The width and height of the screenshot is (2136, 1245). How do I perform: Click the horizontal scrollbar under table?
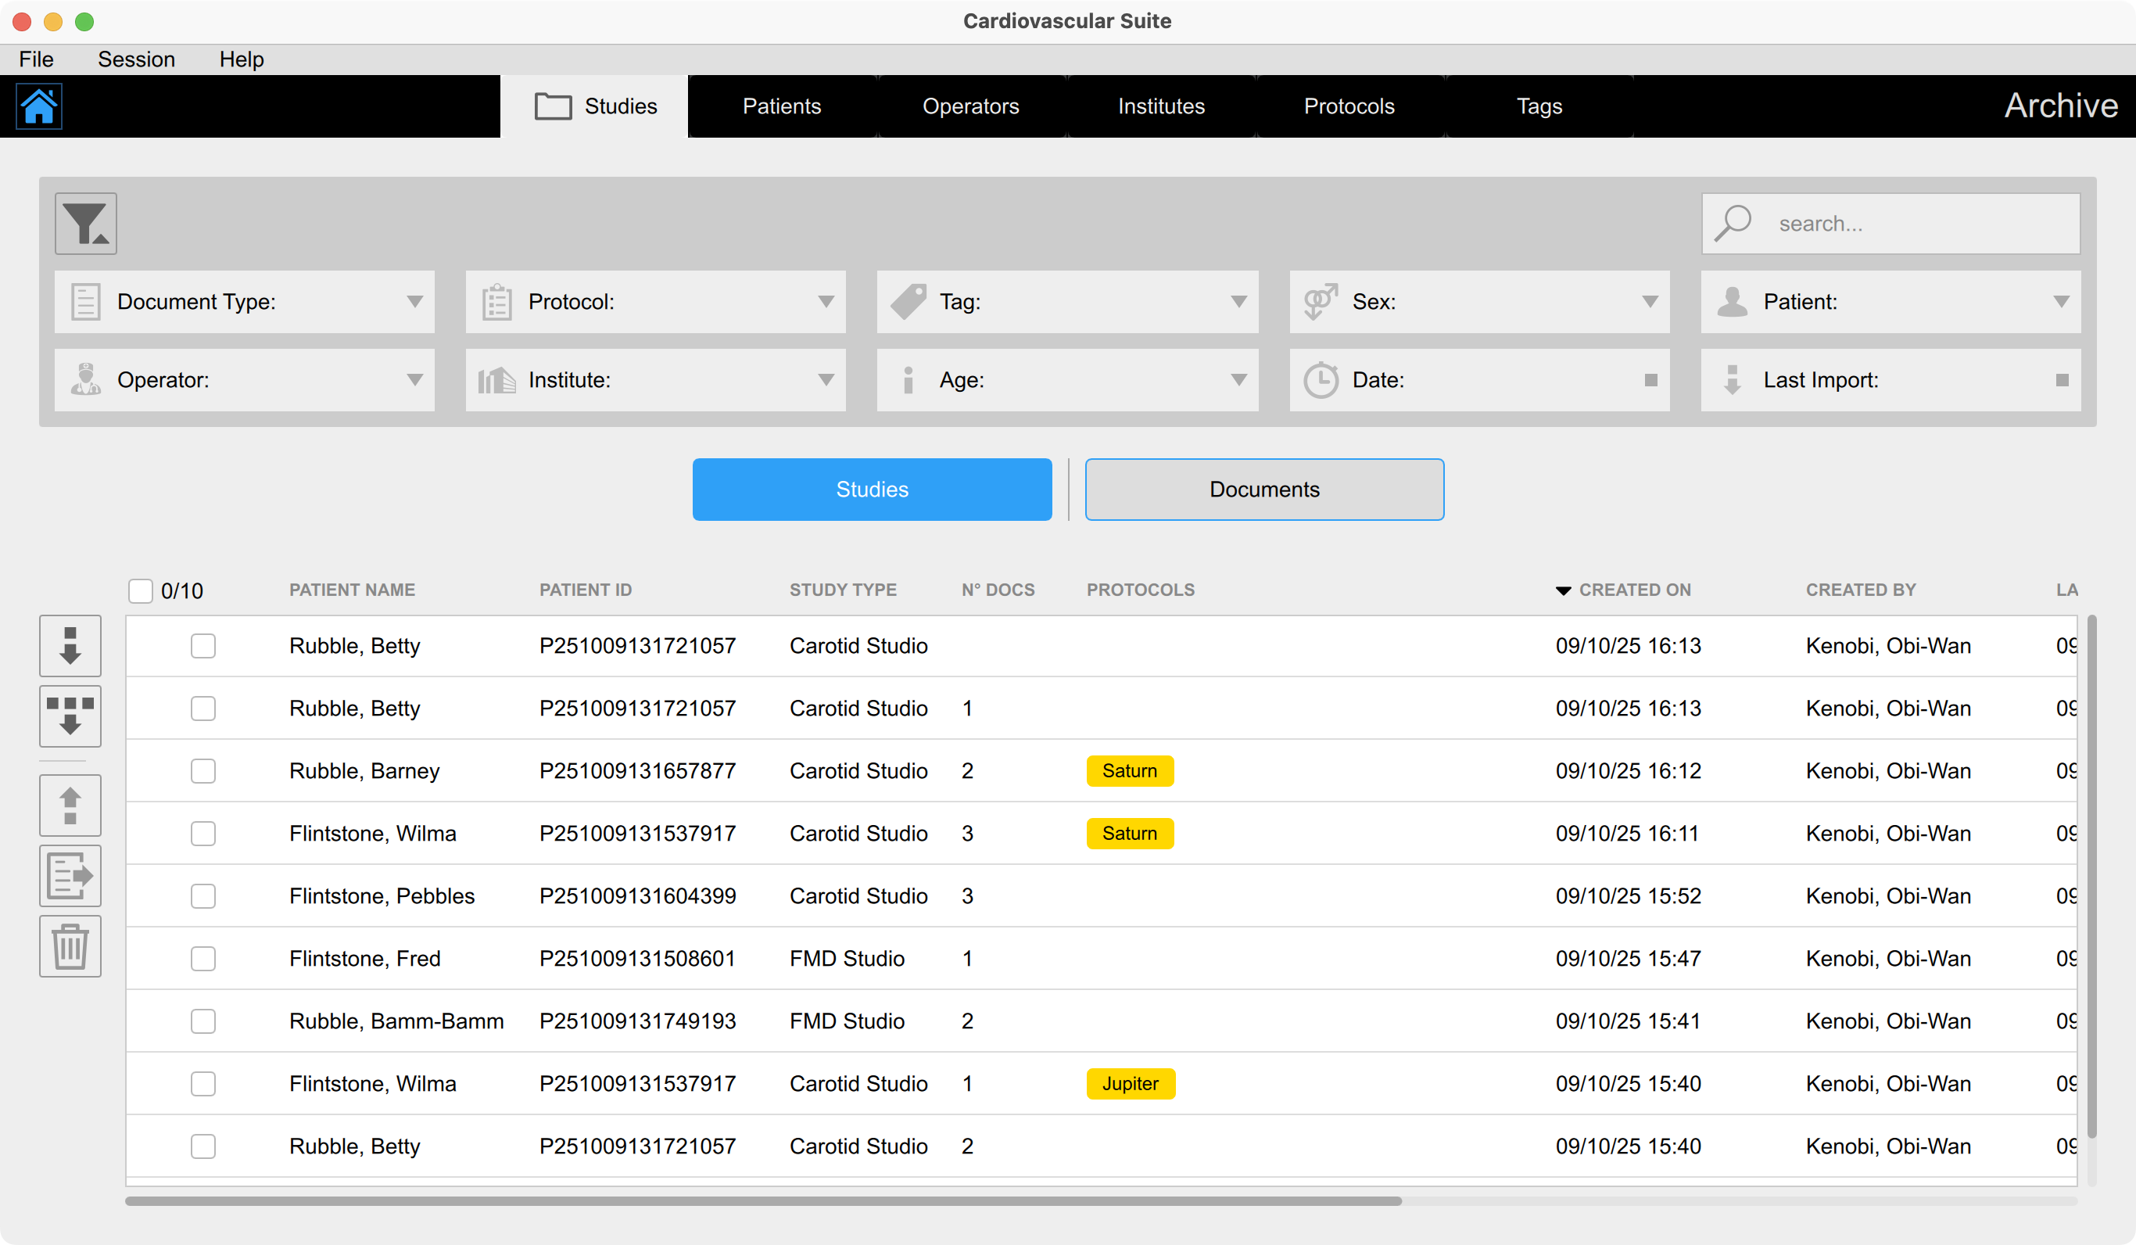[x=763, y=1202]
